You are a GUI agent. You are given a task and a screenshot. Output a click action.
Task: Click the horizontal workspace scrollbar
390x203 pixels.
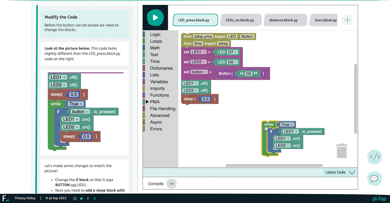[x=274, y=165]
